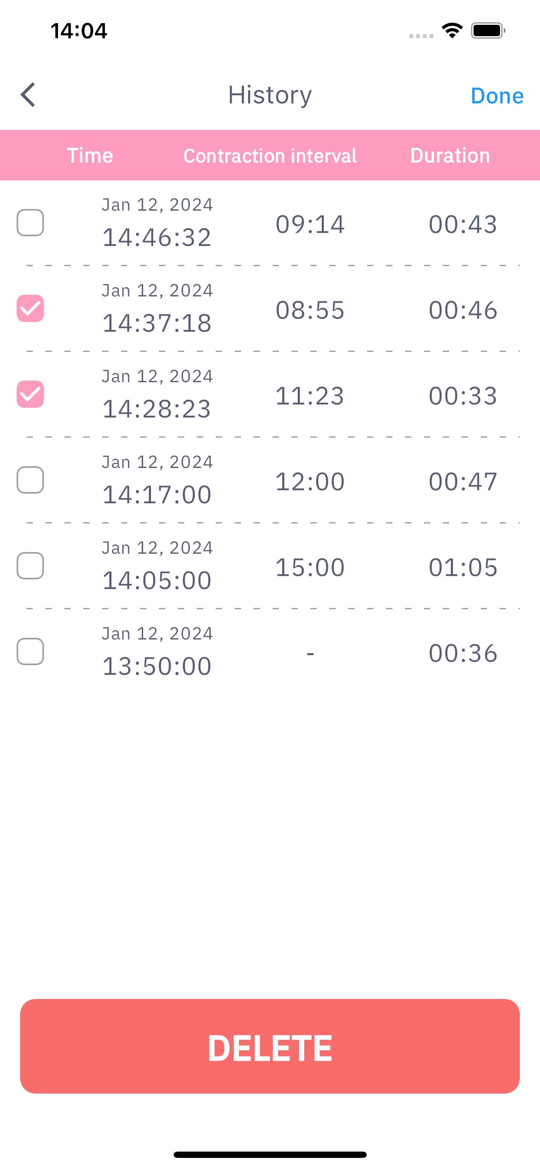
Task: Tap the 01:05 duration value
Action: tap(463, 567)
